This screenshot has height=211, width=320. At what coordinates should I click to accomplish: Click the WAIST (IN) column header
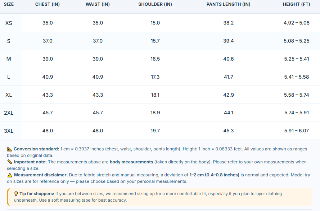pos(98,4)
